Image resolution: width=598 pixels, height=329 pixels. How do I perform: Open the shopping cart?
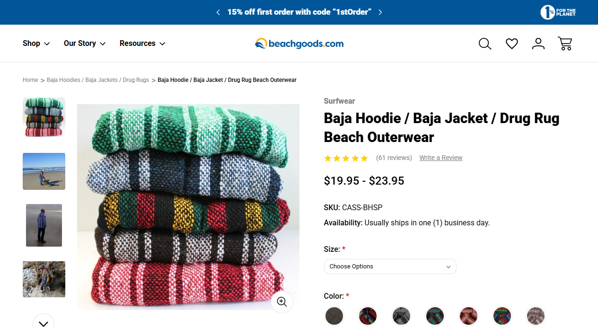point(565,44)
